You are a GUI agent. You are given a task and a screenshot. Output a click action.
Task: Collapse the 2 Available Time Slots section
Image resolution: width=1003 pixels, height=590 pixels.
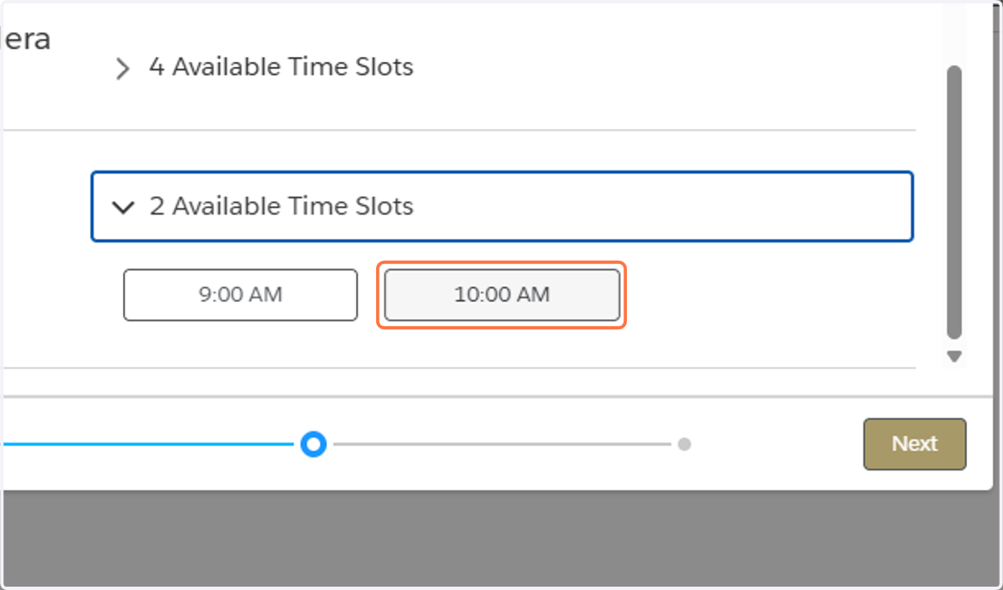(501, 206)
